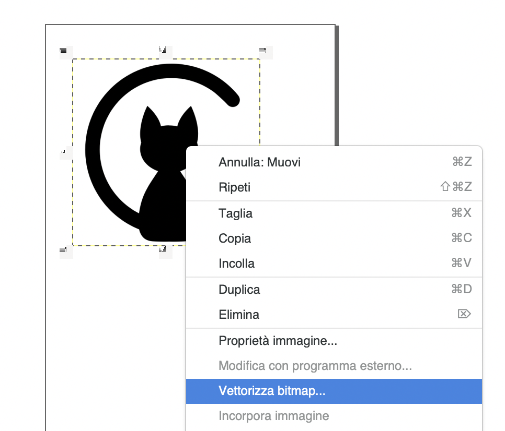Choose Annulla: Muovi to undo the move
The height and width of the screenshot is (431, 505).
tap(260, 162)
